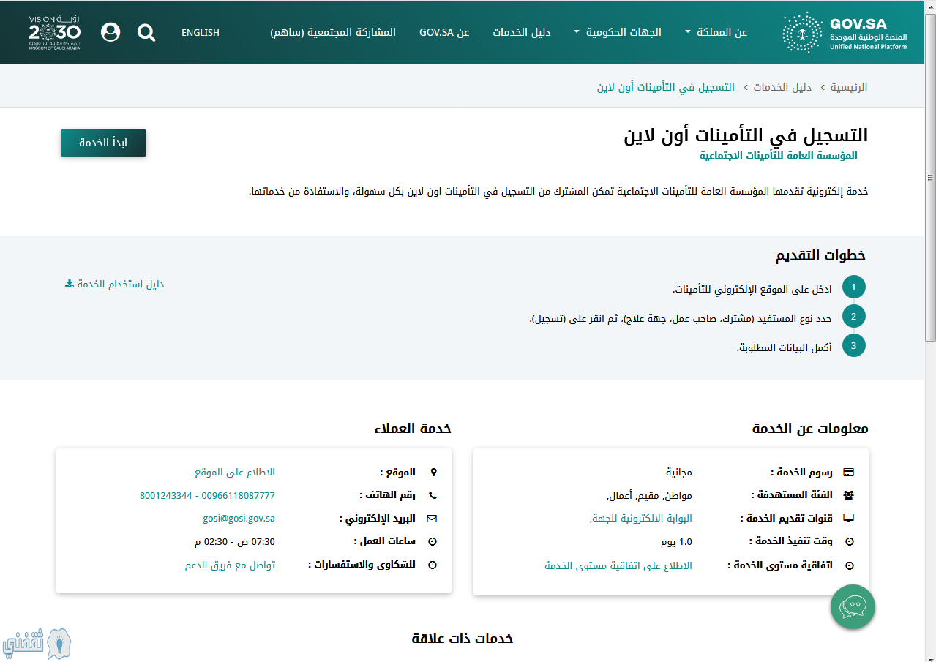
Task: Expand the الجهات الحكومية dropdown menu
Action: 618,32
